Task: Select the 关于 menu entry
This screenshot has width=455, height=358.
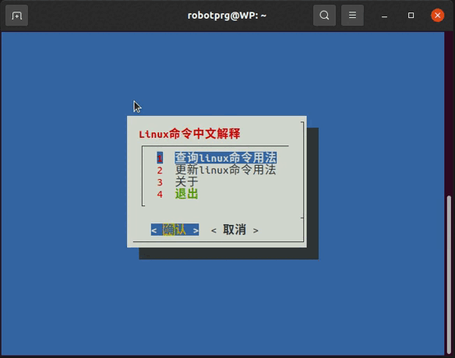Action: pyautogui.click(x=186, y=182)
